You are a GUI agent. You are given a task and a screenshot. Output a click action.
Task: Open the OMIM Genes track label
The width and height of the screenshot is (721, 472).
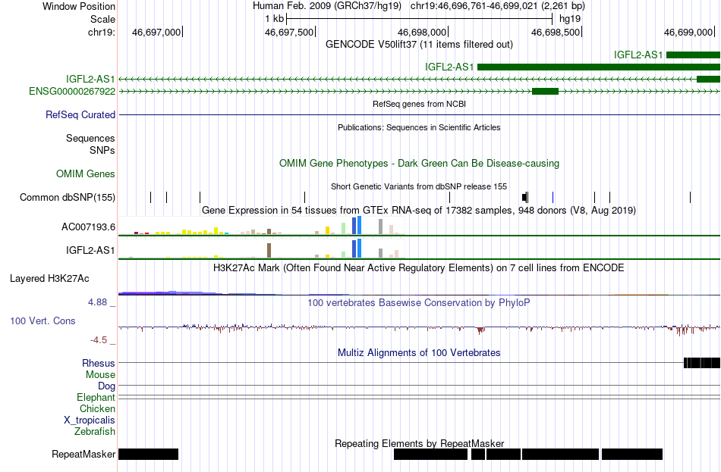pyautogui.click(x=86, y=174)
